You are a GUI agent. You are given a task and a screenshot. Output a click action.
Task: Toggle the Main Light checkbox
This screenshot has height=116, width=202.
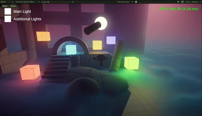8,12
